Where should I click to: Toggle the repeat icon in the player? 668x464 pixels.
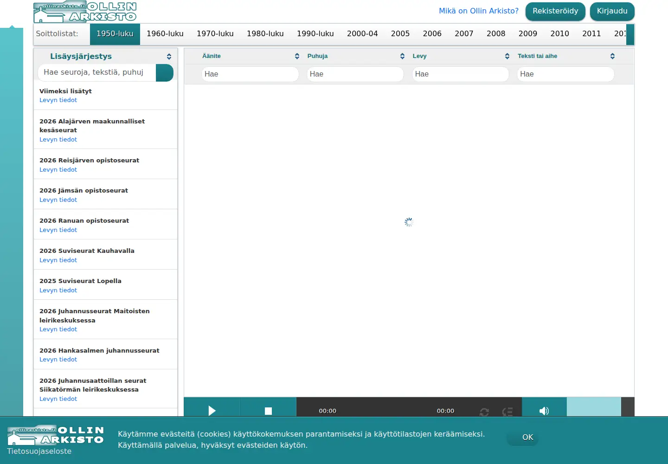pos(484,412)
